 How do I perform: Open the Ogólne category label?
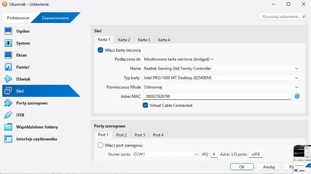[23, 31]
